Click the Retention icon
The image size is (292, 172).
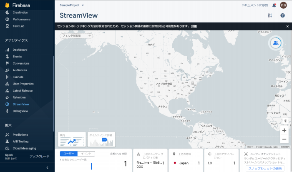point(7,97)
